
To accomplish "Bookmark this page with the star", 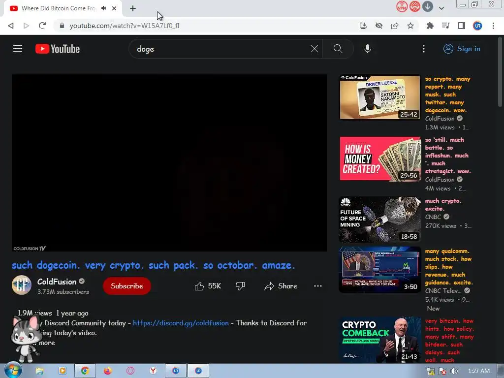I will pyautogui.click(x=410, y=26).
